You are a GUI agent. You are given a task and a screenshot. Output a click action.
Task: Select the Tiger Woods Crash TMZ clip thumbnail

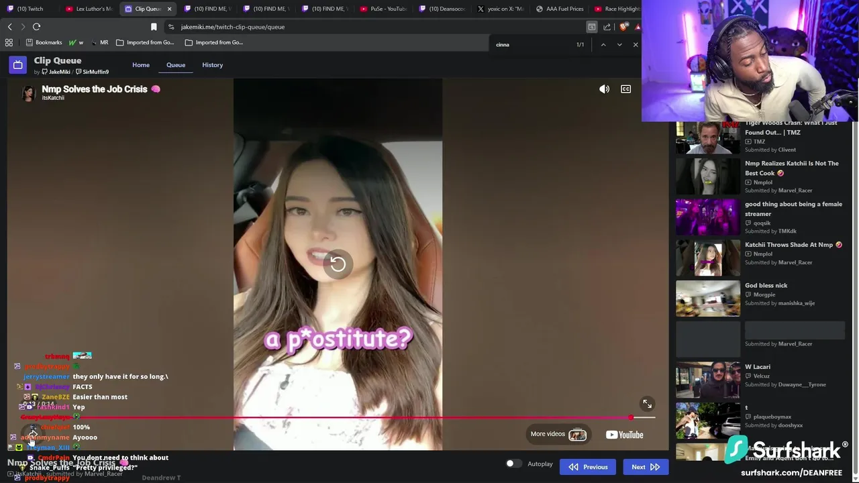[707, 138]
